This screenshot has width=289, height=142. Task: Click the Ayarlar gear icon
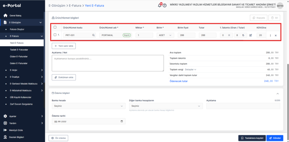tap(5, 116)
